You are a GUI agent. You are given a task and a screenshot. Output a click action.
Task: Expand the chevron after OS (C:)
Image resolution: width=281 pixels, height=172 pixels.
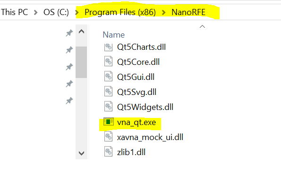click(77, 12)
